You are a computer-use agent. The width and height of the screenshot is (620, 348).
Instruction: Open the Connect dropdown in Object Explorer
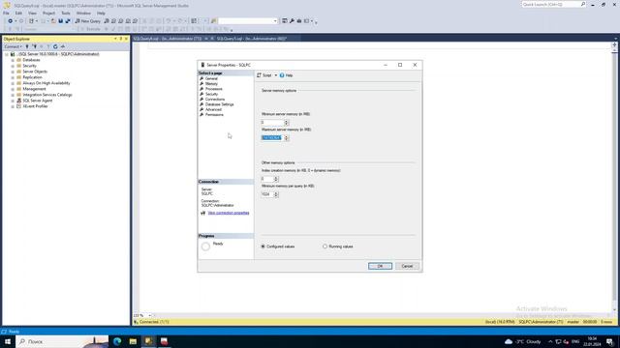click(13, 46)
